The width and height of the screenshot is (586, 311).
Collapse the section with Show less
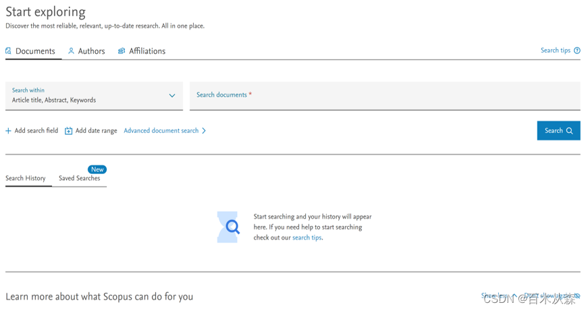(498, 295)
